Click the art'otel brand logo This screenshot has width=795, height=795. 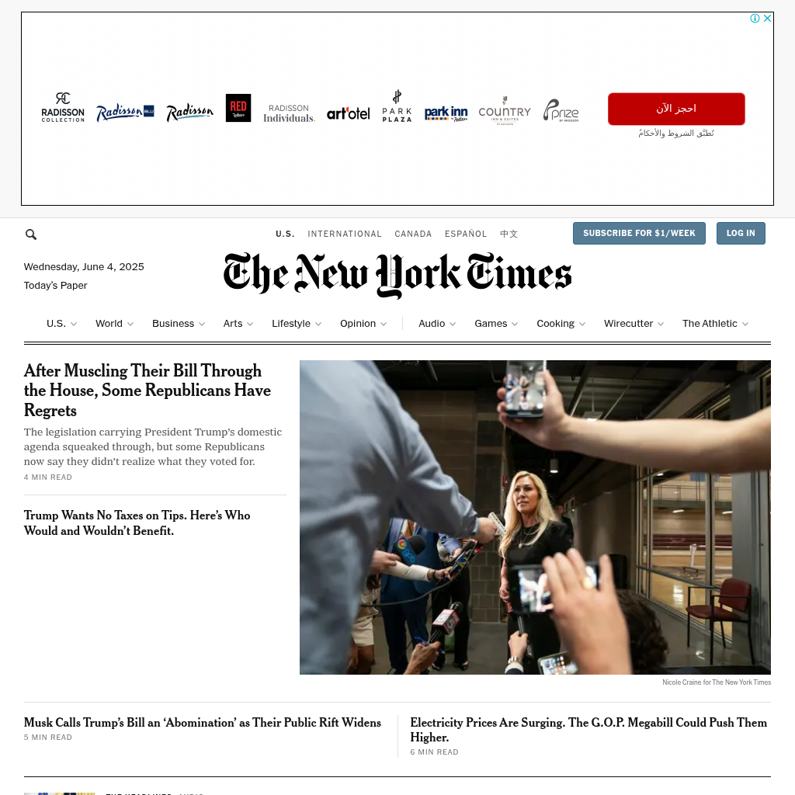coord(349,113)
